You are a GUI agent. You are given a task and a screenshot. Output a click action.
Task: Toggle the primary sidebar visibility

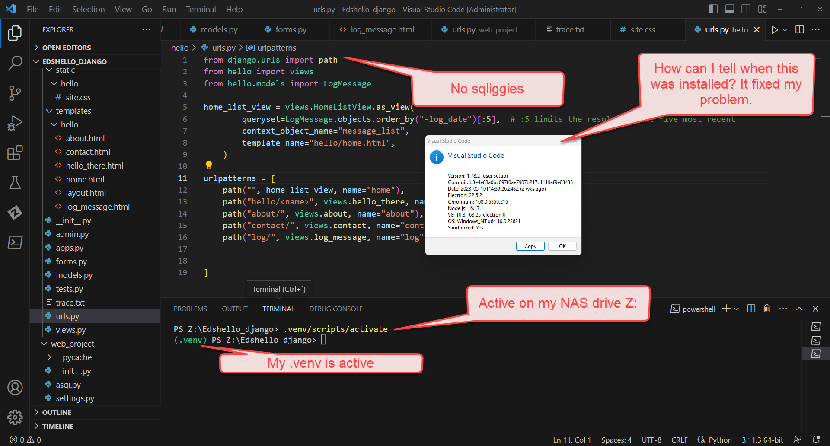click(712, 9)
